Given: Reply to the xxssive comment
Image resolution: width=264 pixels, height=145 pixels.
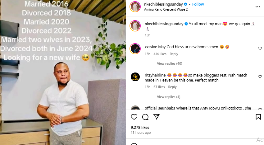Looking at the screenshot, I should click(174, 54).
